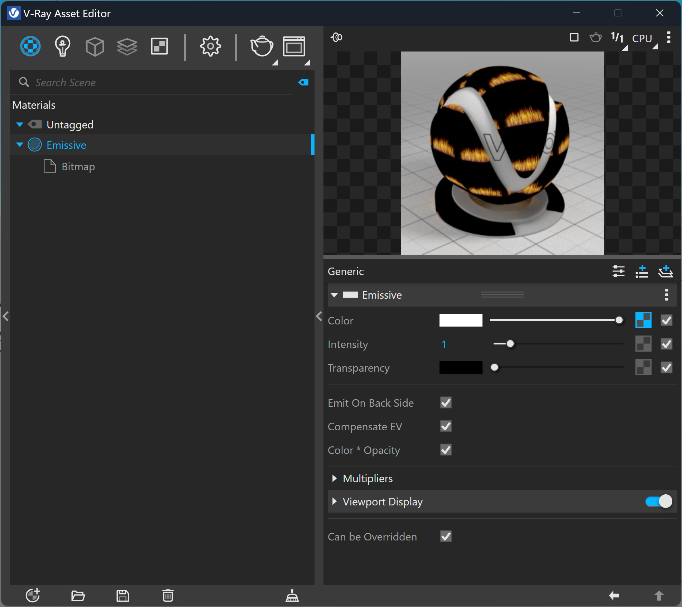Click the magnifier search icon
Image resolution: width=682 pixels, height=607 pixels.
[x=24, y=82]
